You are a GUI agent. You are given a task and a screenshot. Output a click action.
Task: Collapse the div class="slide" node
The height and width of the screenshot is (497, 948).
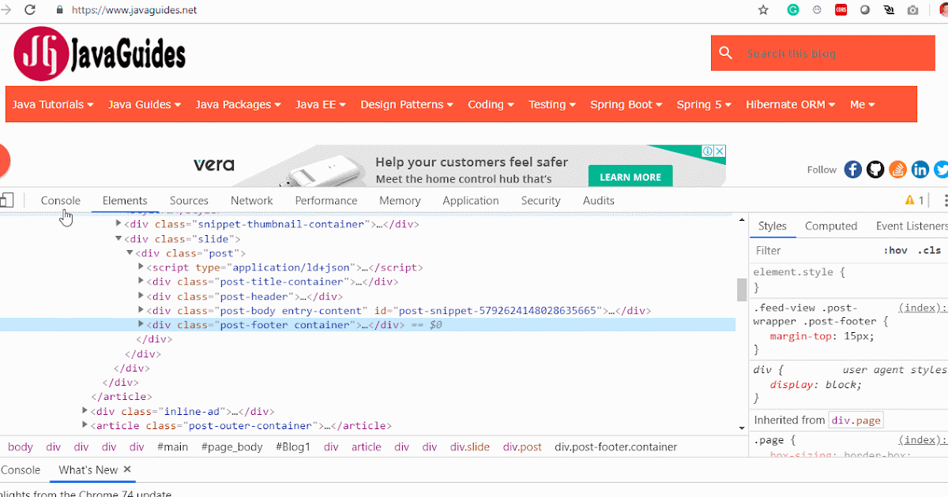coord(118,238)
